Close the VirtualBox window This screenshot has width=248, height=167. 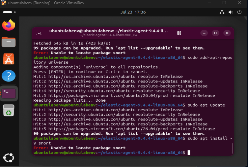pyautogui.click(x=239, y=3)
